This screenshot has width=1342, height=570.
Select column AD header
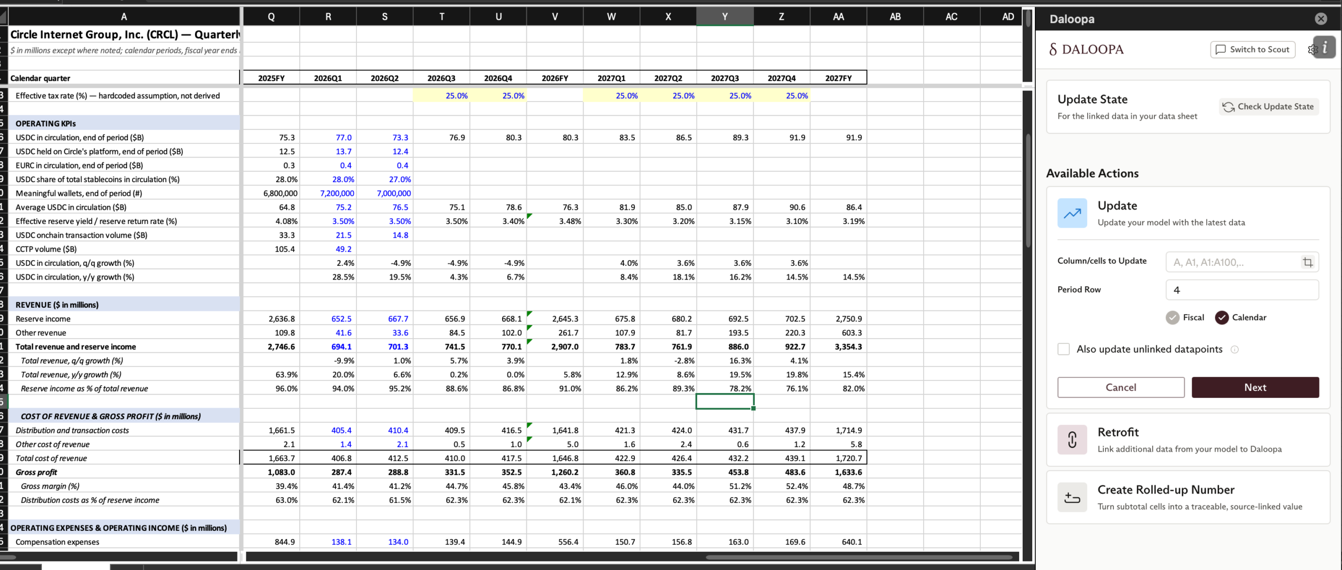pos(1001,17)
